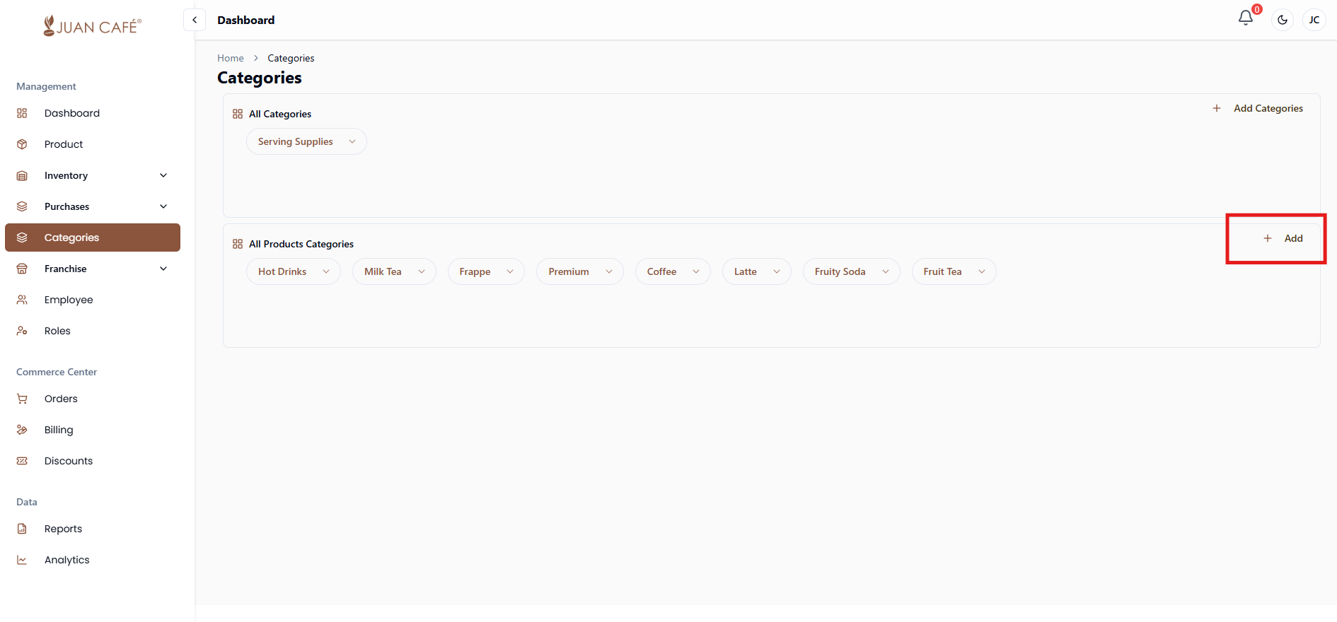Click the Roles icon in the sidebar
Viewport: 1337px width, 622px height.
(x=22, y=331)
